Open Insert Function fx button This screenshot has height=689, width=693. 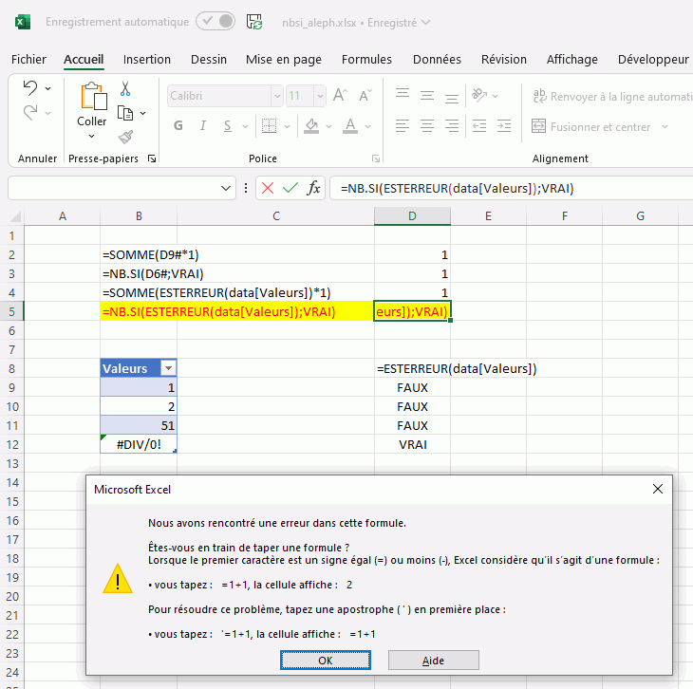(x=313, y=188)
